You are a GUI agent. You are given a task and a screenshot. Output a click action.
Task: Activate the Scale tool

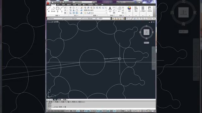74,13
